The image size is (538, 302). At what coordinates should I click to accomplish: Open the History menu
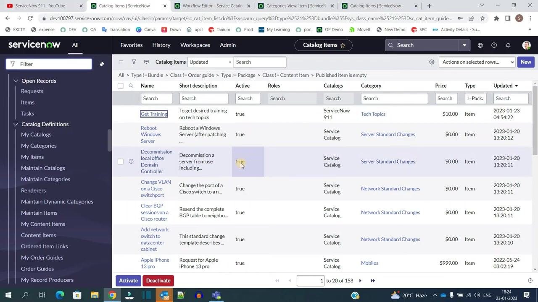(x=161, y=45)
